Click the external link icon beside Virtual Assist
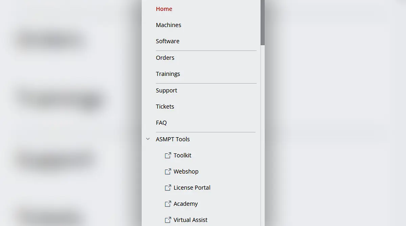 (168, 220)
